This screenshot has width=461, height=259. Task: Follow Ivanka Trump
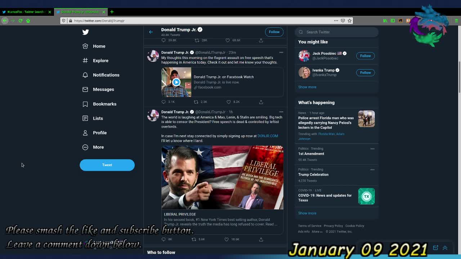(x=365, y=73)
